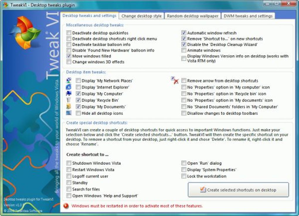Image resolution: width=299 pixels, height=216 pixels.
Task: Click the shortcut arrow removal icon
Action: point(175,80)
